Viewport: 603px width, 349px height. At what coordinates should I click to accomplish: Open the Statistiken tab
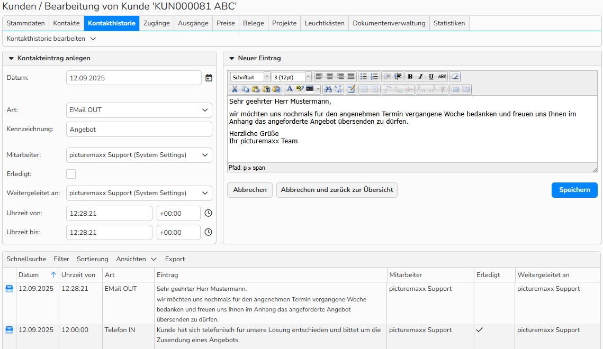pyautogui.click(x=449, y=23)
